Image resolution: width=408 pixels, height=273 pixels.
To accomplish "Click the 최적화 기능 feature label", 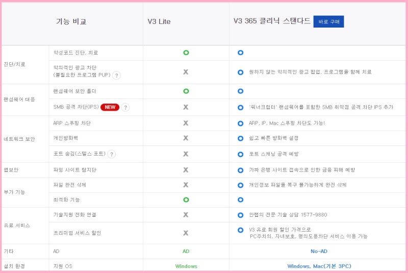I will (67, 200).
